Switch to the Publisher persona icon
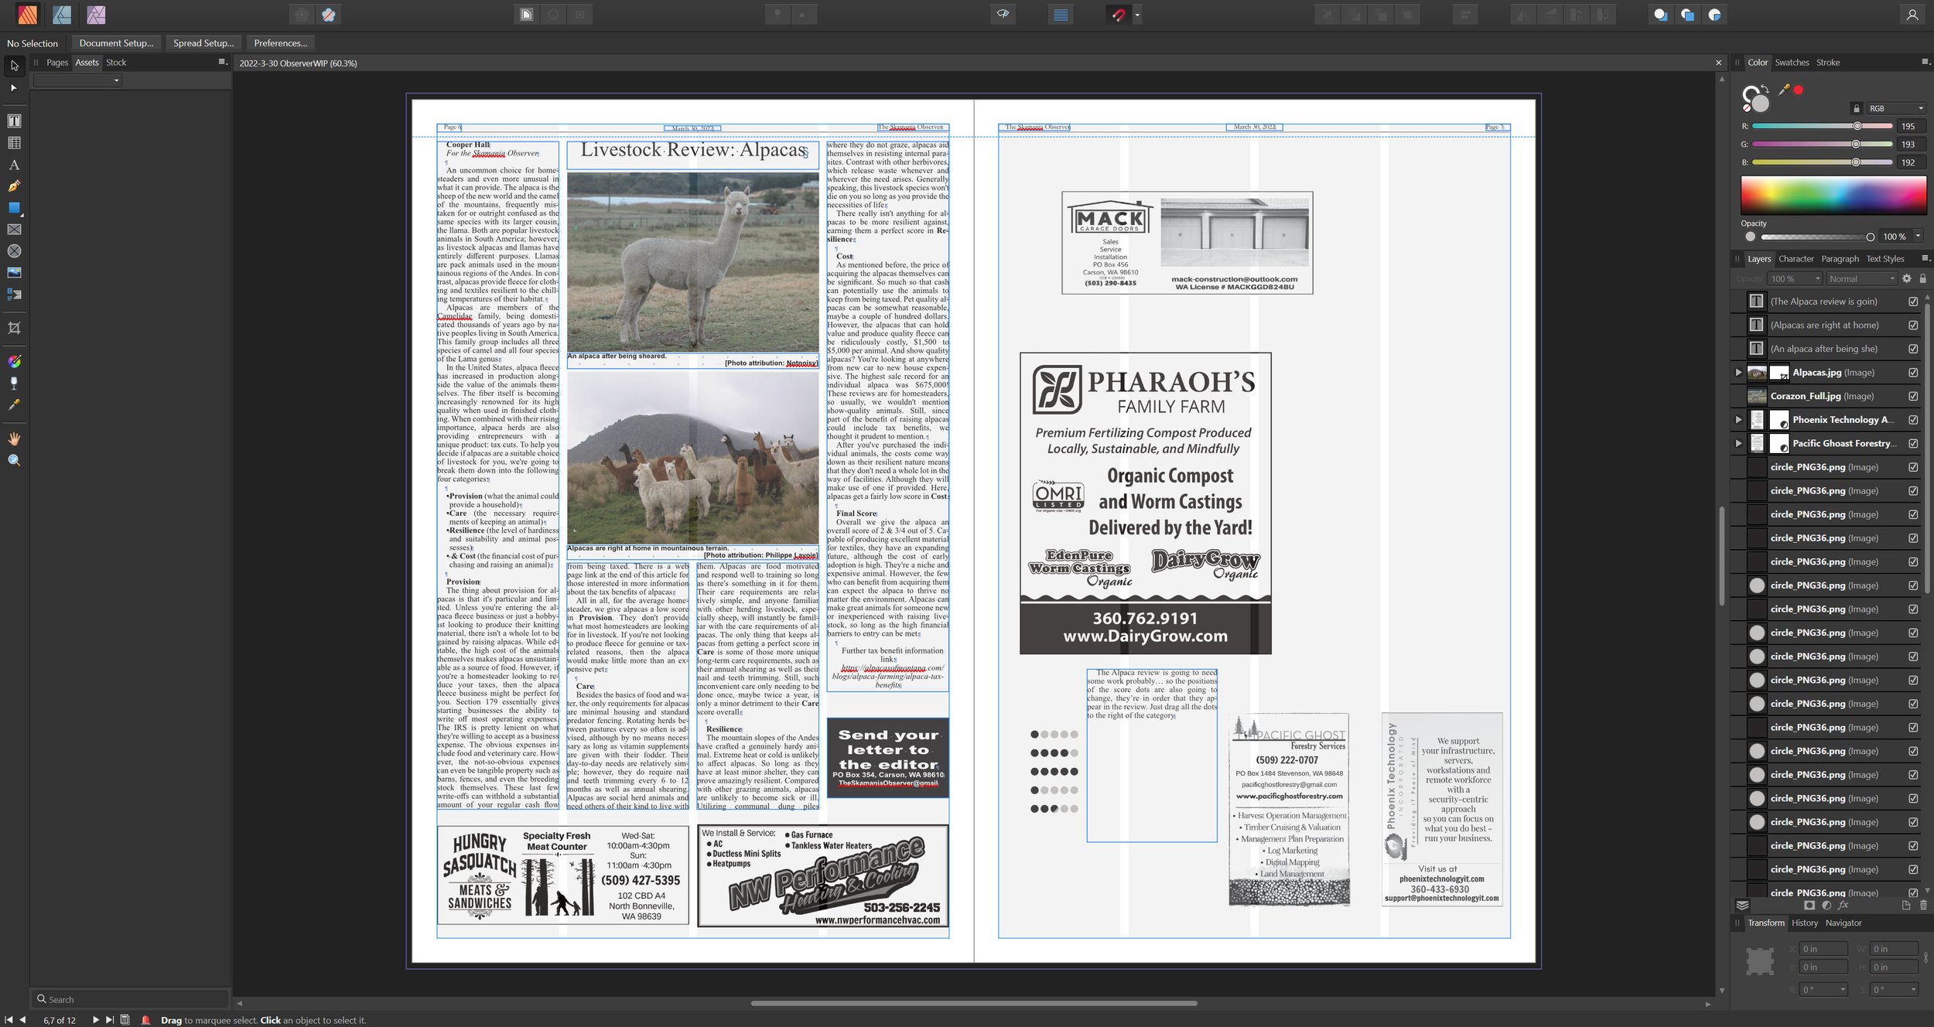The width and height of the screenshot is (1934, 1027). click(x=27, y=14)
